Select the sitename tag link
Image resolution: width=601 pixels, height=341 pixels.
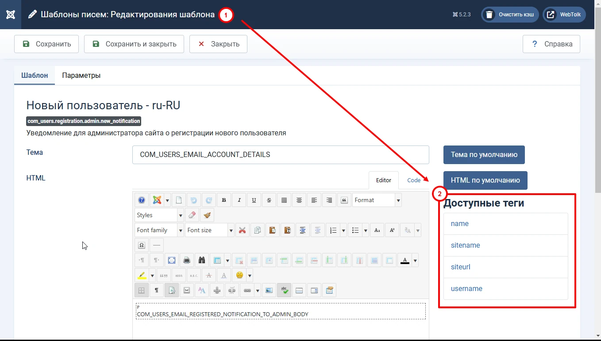[x=465, y=245]
